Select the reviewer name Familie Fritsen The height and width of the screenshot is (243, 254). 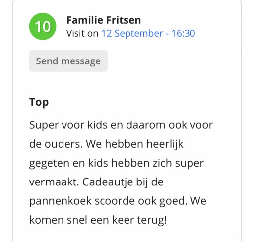[x=104, y=20]
